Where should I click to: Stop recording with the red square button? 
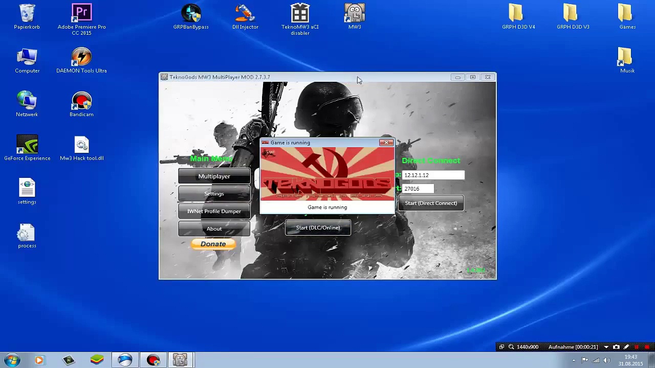647,347
